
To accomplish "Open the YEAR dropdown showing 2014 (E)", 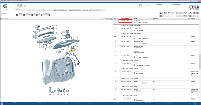I will pos(29,15).
